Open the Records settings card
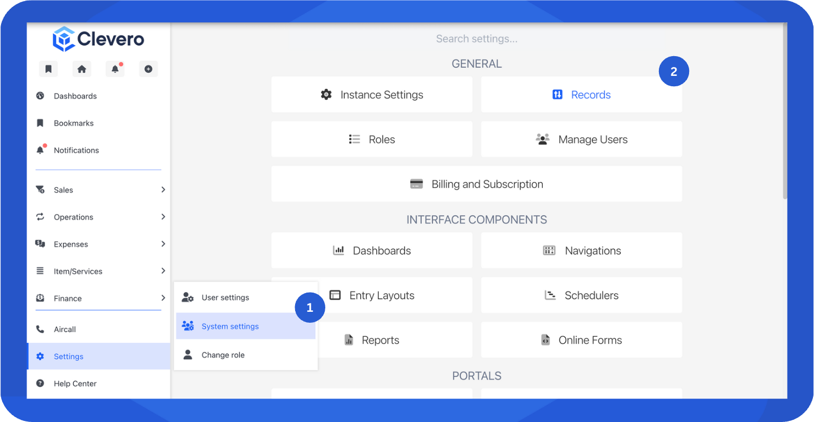This screenshot has width=814, height=422. pyautogui.click(x=581, y=95)
